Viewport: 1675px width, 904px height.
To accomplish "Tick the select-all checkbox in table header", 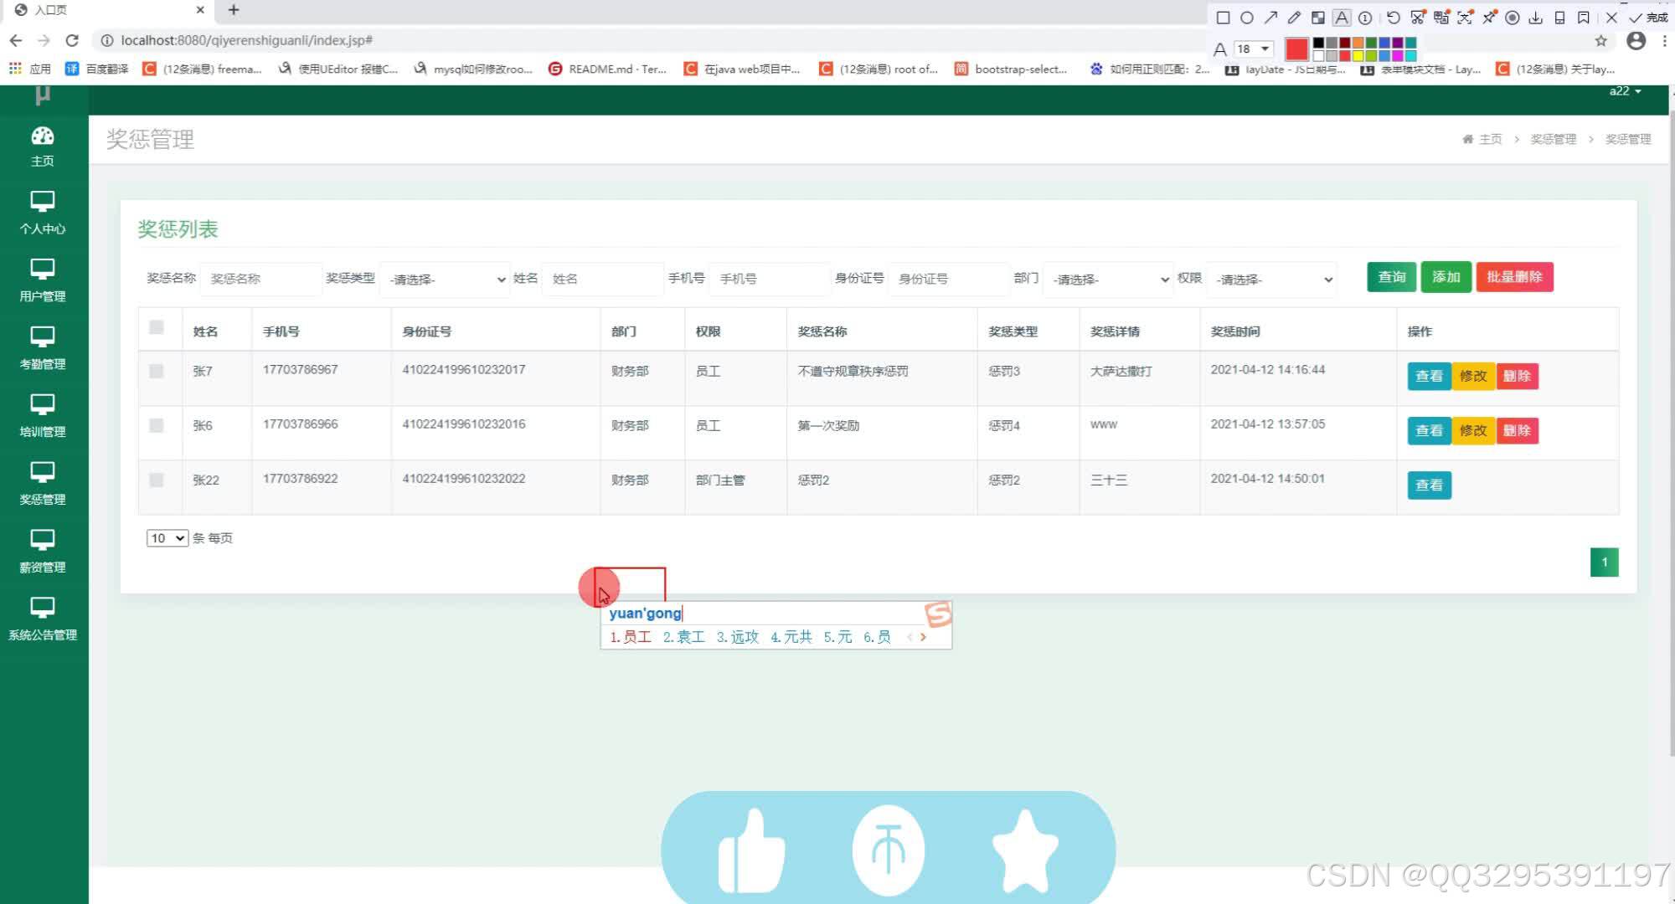I will point(157,327).
